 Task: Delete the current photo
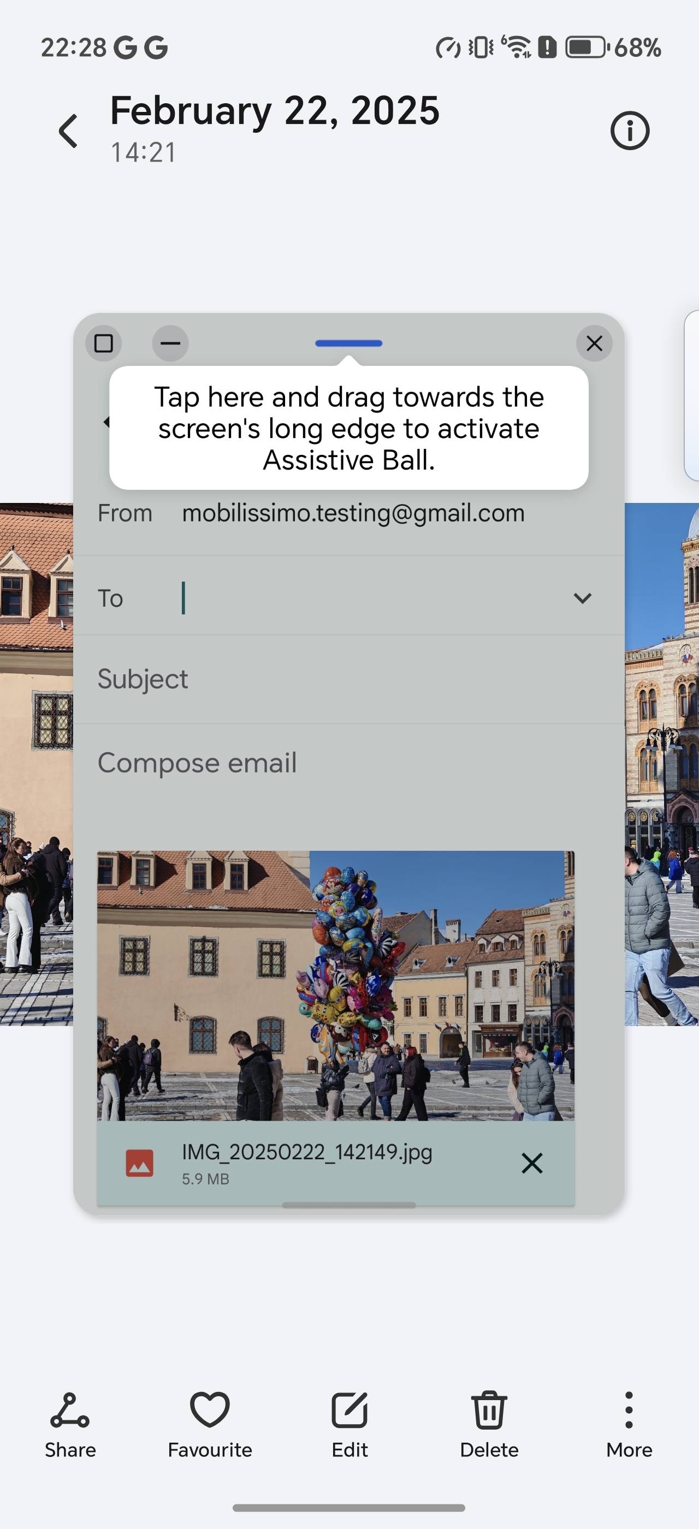(x=489, y=1425)
